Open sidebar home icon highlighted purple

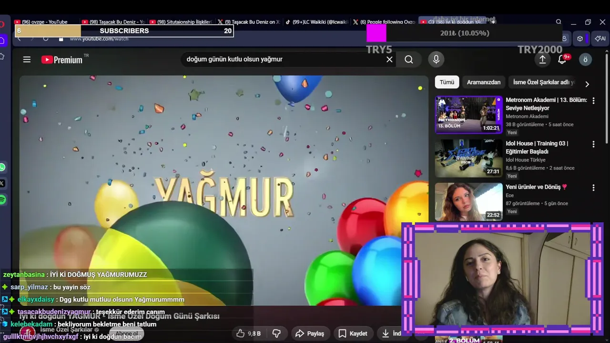2,40
